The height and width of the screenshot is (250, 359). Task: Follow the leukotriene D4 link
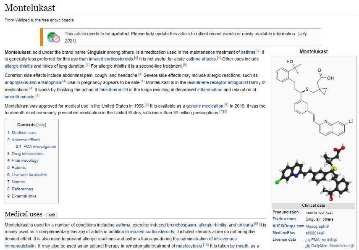click(x=113, y=89)
